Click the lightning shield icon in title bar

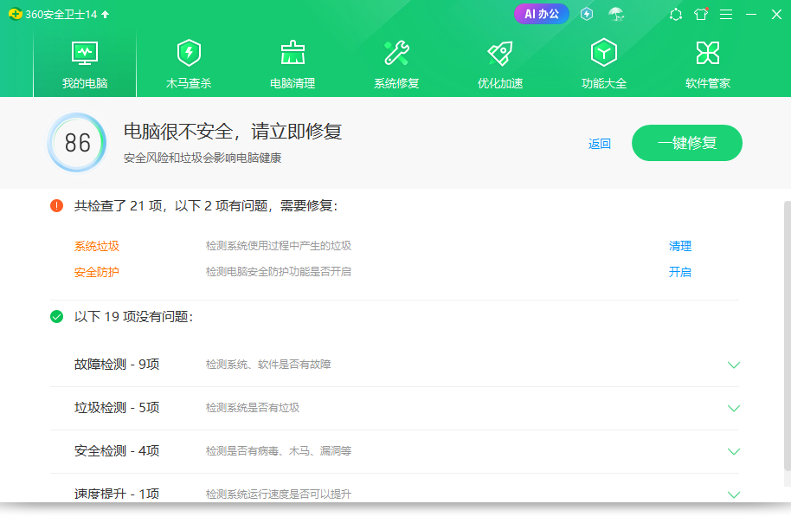(587, 14)
